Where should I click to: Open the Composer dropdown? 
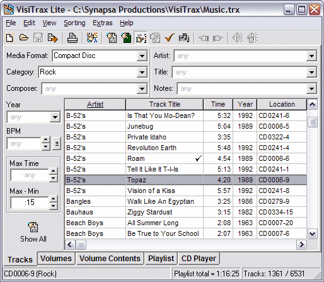pyautogui.click(x=142, y=88)
